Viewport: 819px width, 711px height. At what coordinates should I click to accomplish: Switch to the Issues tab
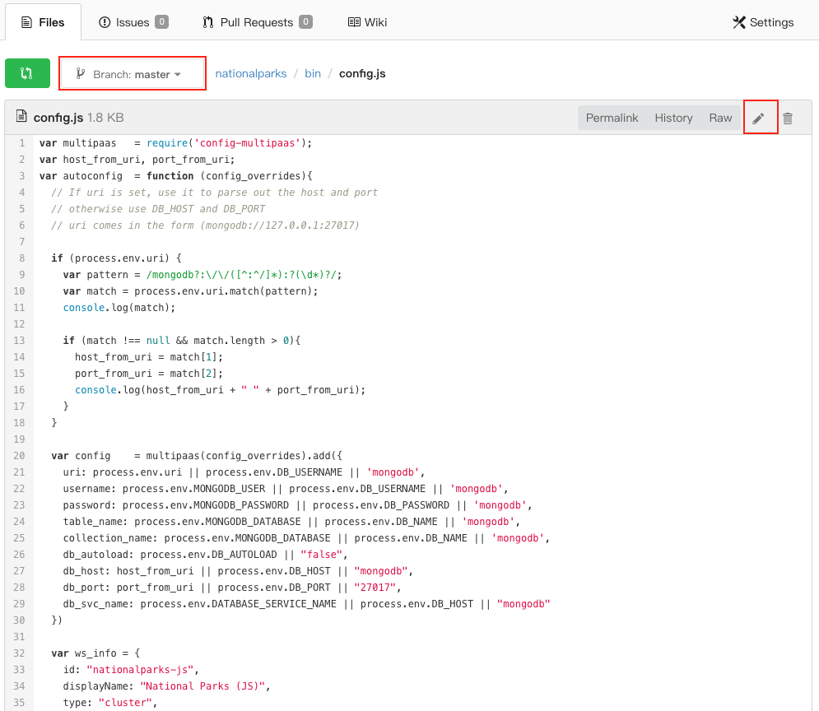pos(132,22)
